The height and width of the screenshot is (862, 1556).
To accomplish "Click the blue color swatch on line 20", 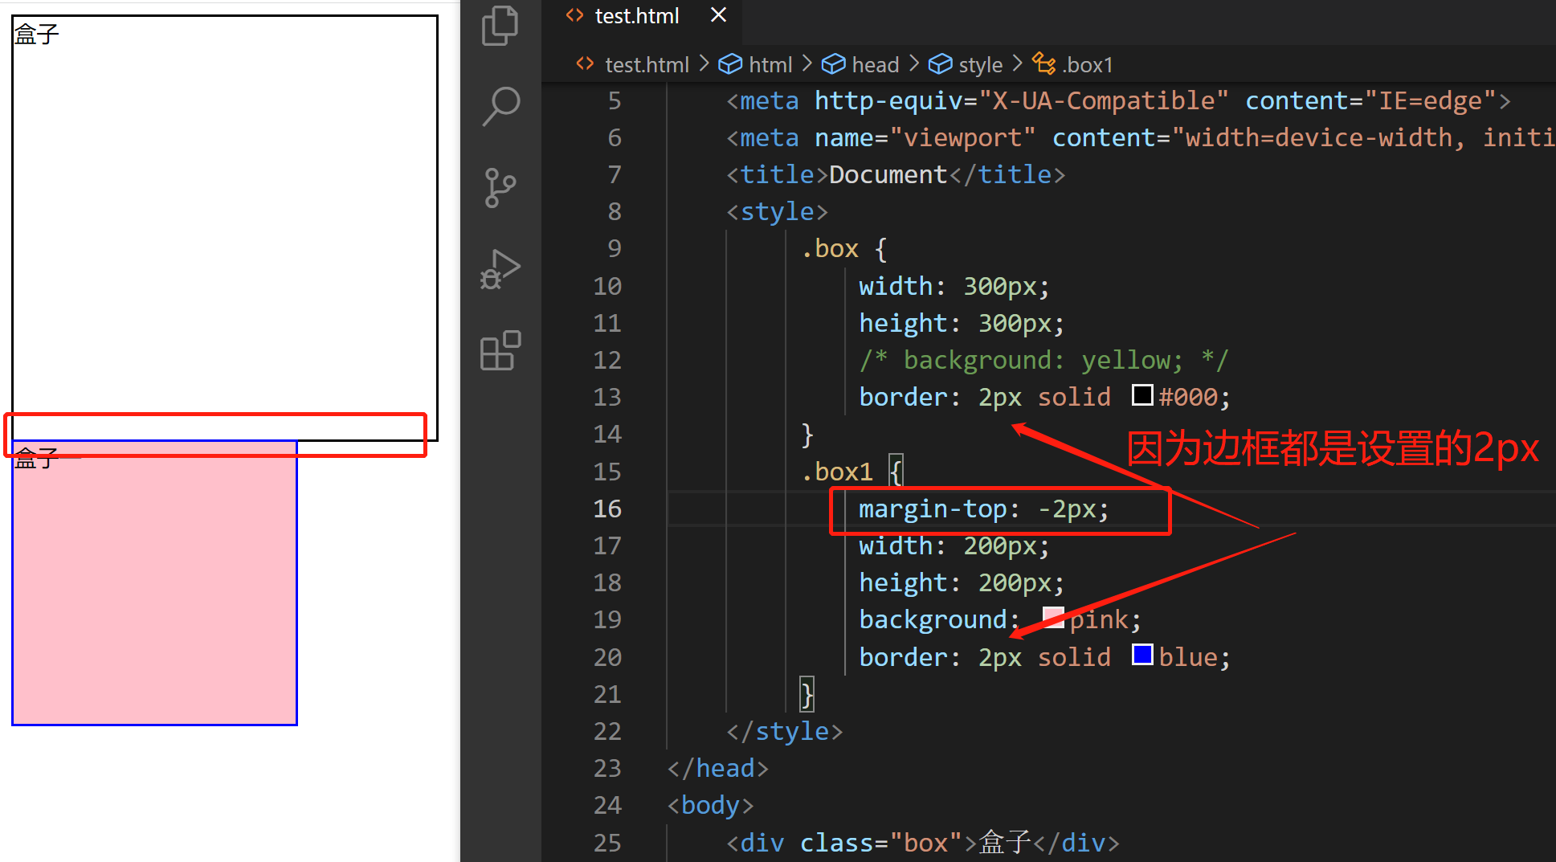I will 1141,655.
